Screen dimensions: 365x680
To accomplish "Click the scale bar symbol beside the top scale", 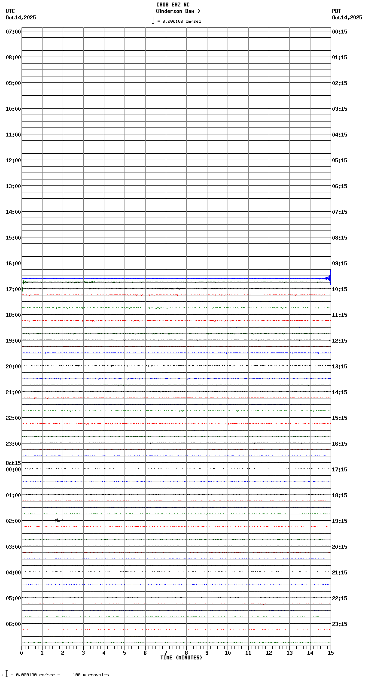I will click(153, 20).
